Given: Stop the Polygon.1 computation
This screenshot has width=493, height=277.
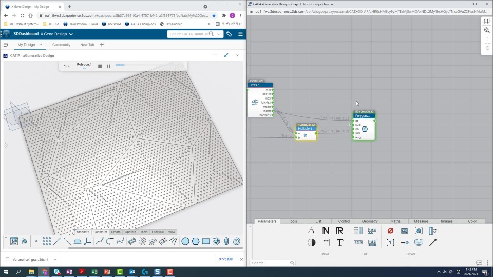Looking at the screenshot, I should click(100, 66).
